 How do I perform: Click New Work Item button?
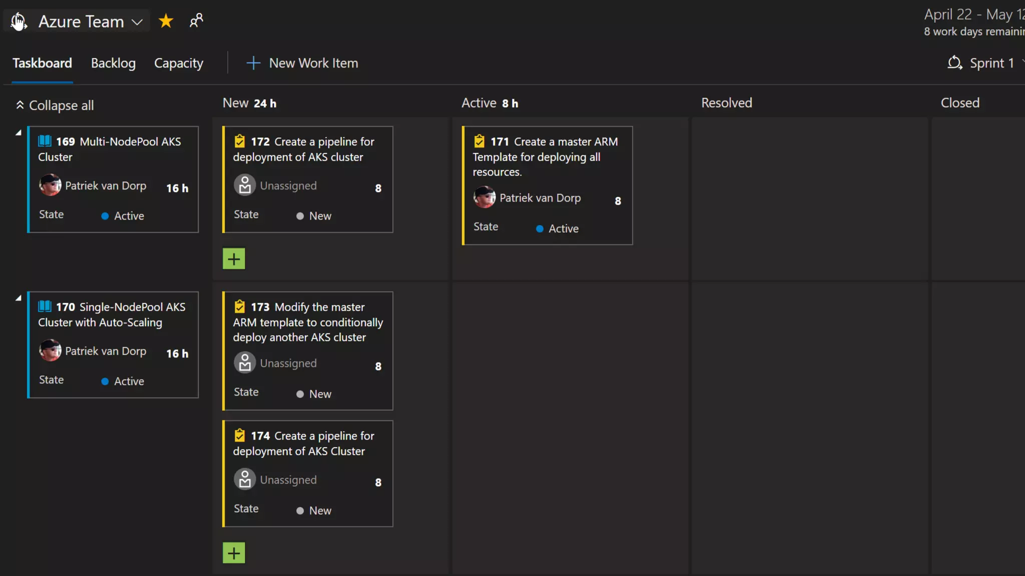tap(302, 63)
